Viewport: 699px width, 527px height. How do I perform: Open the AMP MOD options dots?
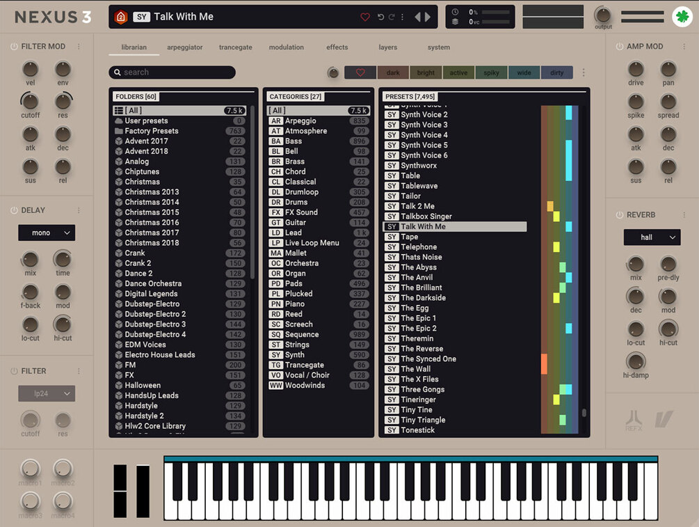[684, 47]
